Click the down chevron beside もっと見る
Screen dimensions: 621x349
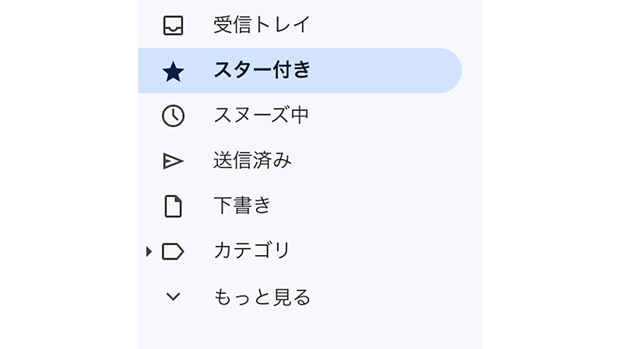tap(173, 296)
